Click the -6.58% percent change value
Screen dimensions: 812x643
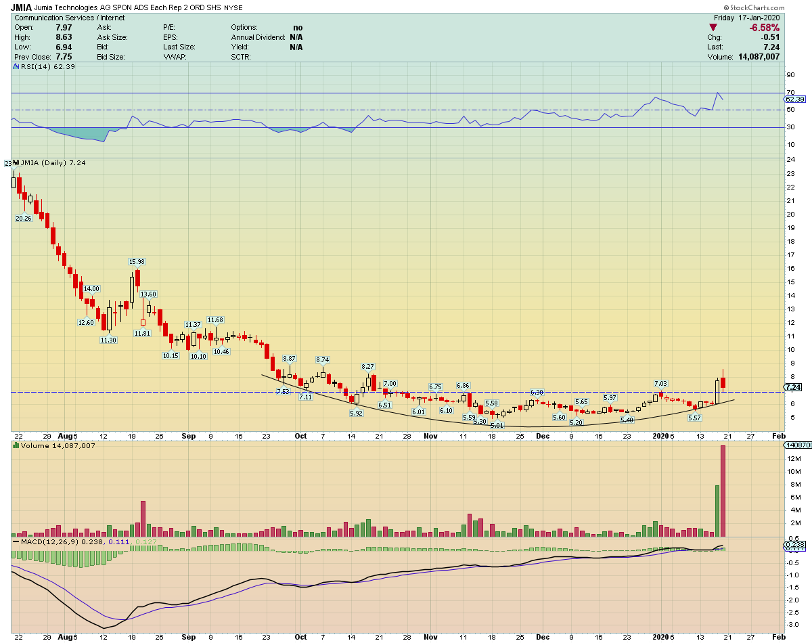pos(763,28)
